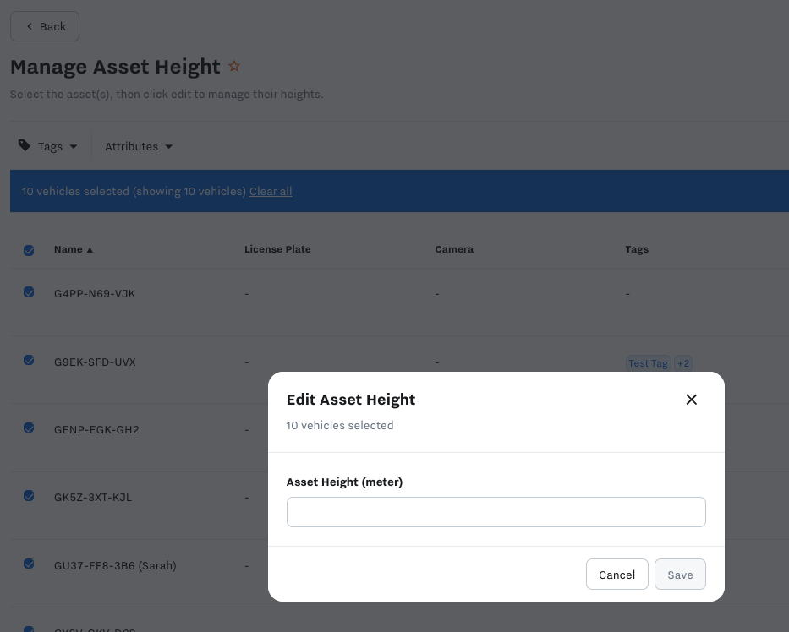Close the Edit Asset Height dialog
Screen dimensions: 789x632
coord(692,399)
